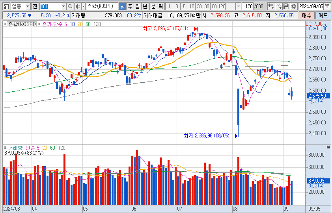Open calendar icon next to 2024/09/05
Viewport: 332px width, 213px height.
click(x=327, y=7)
